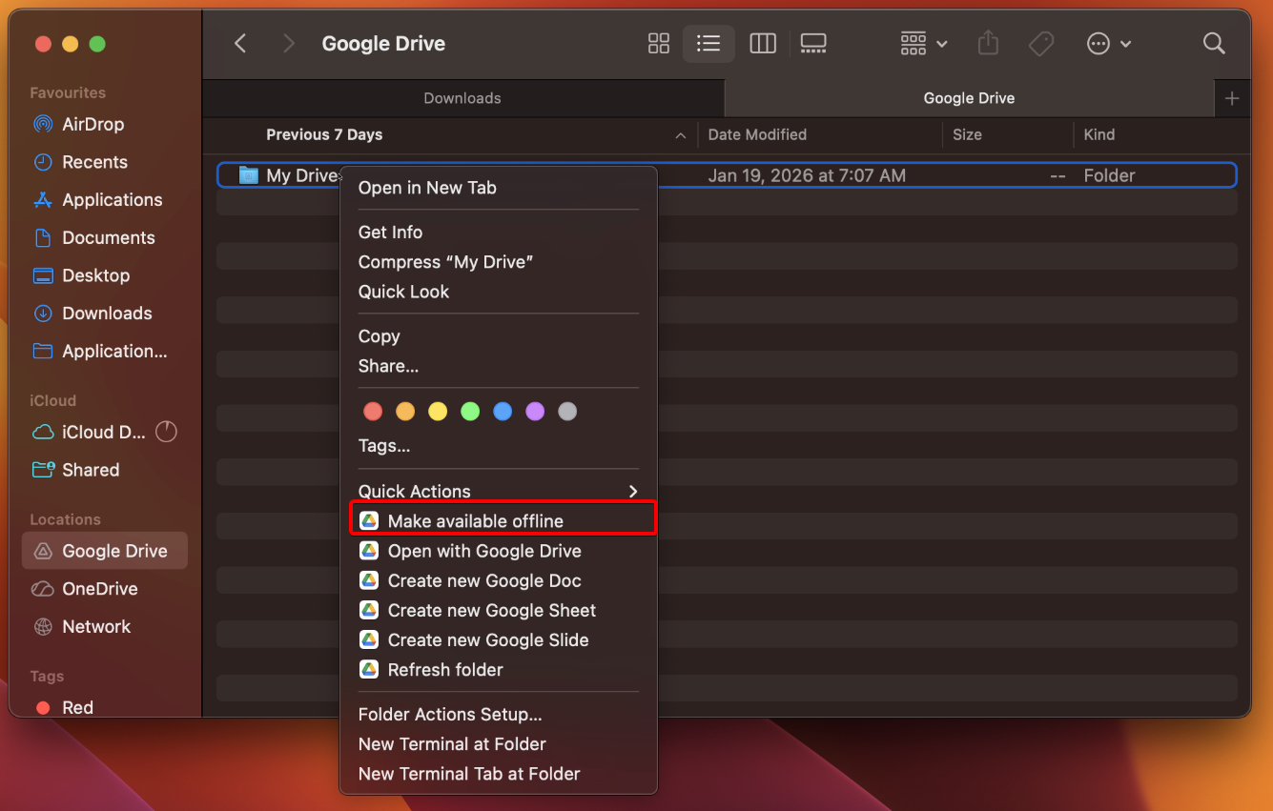This screenshot has height=811, width=1273.
Task: Share the selected folder via toolbar
Action: pos(988,43)
